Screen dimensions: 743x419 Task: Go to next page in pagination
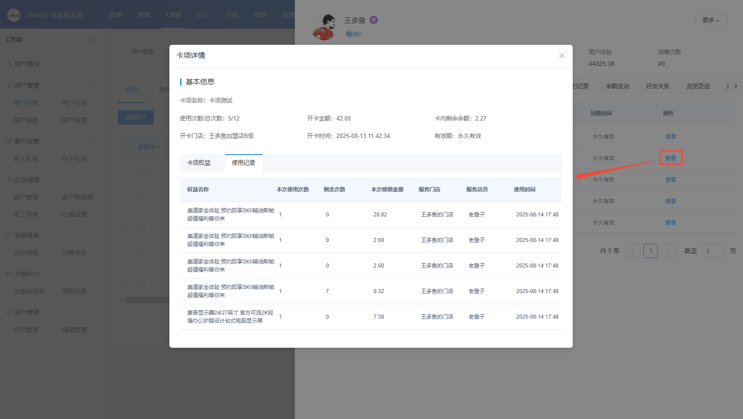pos(668,251)
